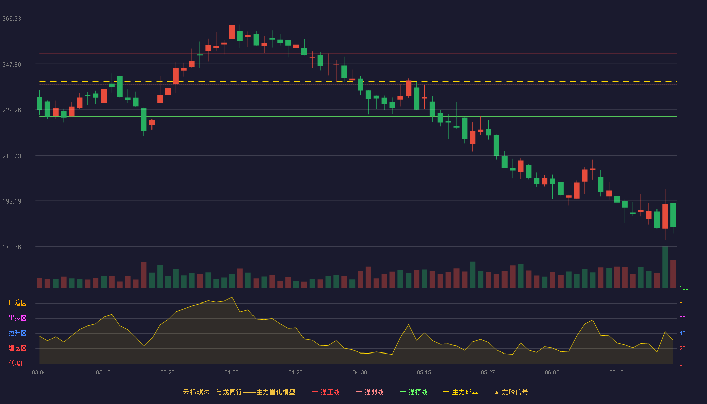Select the yellow dashed cost line on the price chart

[x=358, y=81]
